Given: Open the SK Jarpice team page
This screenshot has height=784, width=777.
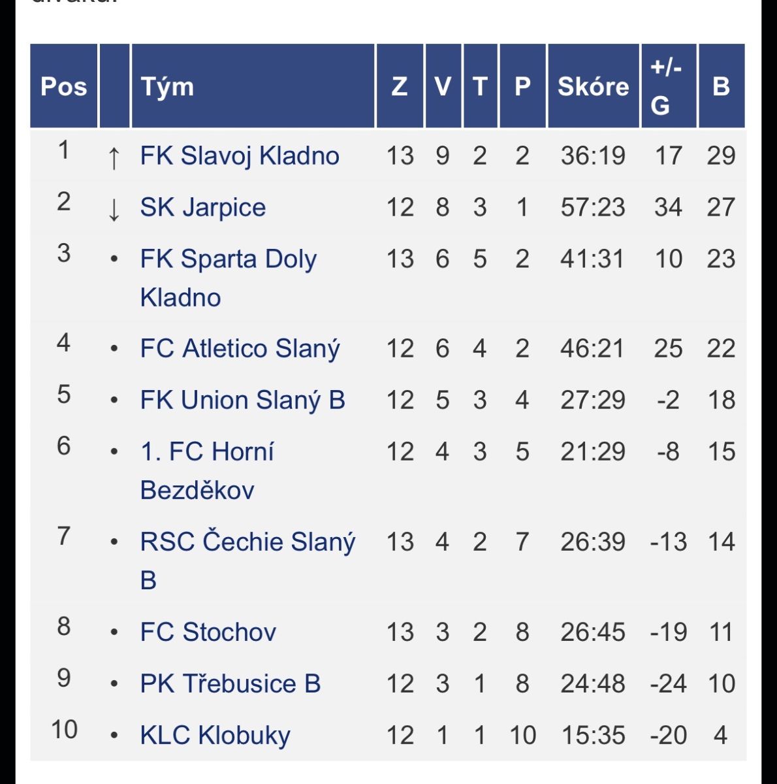Looking at the screenshot, I should 202,208.
